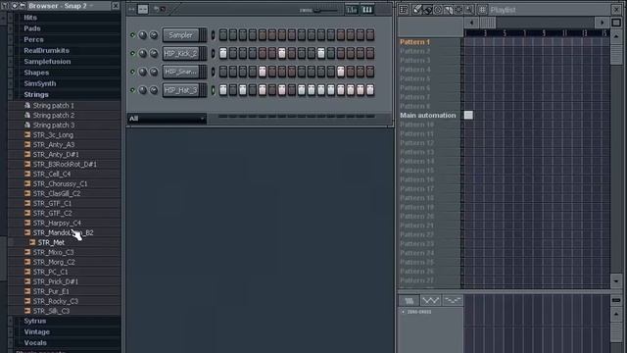The height and width of the screenshot is (353, 627).
Task: Select the pencil draw tool in Playlist
Action: click(417, 9)
